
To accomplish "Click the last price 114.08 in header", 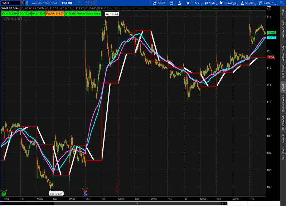I will tap(67, 3).
